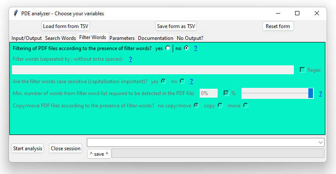336x174 pixels.
Task: Switch to the Search Words tab
Action: 60,38
